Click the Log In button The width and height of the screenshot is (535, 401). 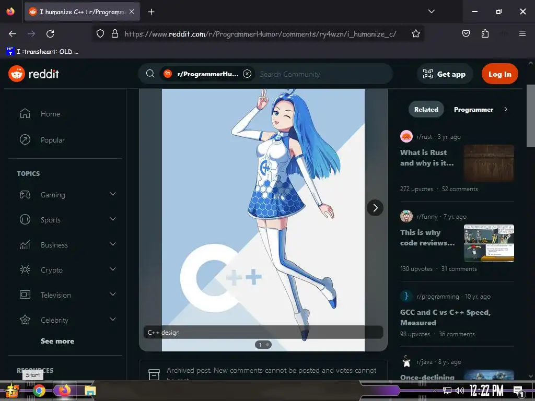coord(499,74)
